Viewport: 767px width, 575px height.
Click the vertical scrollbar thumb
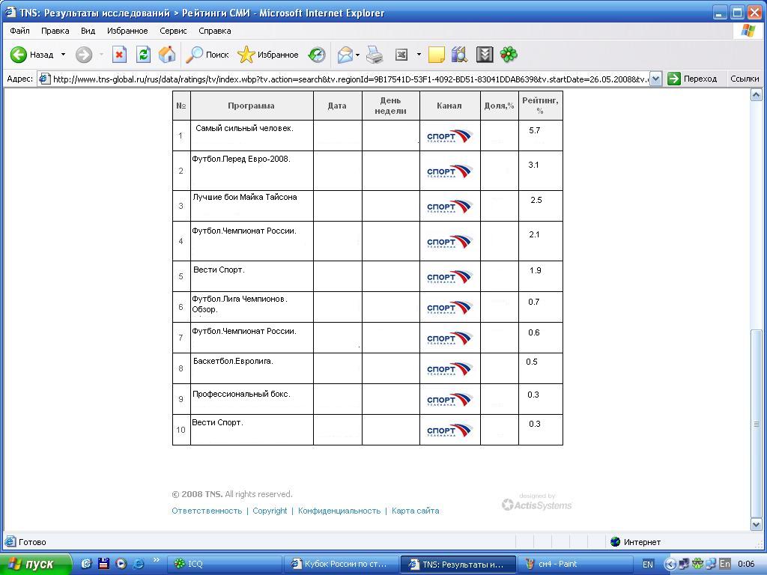[x=757, y=423]
